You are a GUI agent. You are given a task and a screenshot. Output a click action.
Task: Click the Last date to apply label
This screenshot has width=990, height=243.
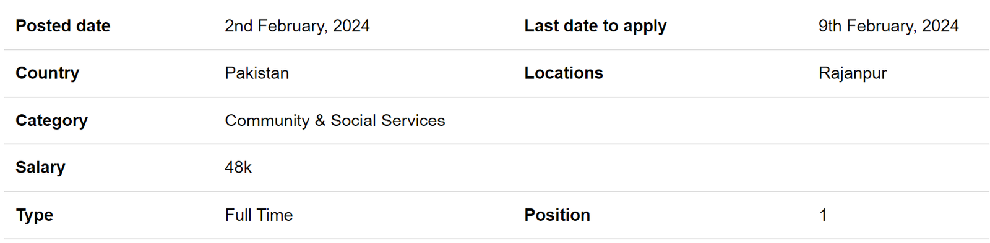pyautogui.click(x=595, y=27)
